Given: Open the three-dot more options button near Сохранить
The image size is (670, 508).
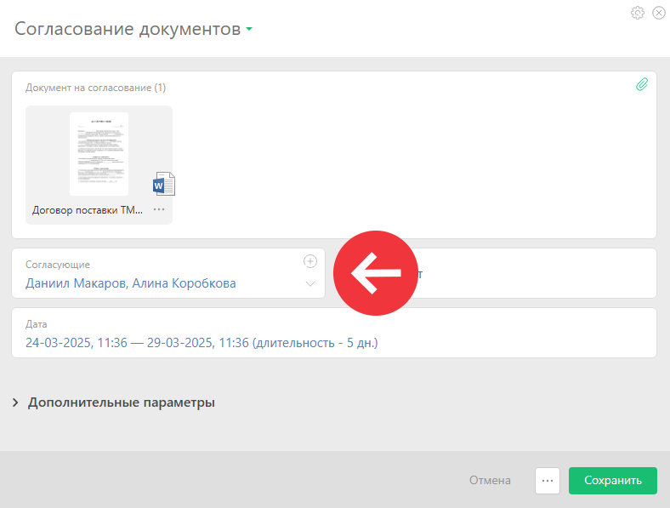Looking at the screenshot, I should tap(548, 481).
